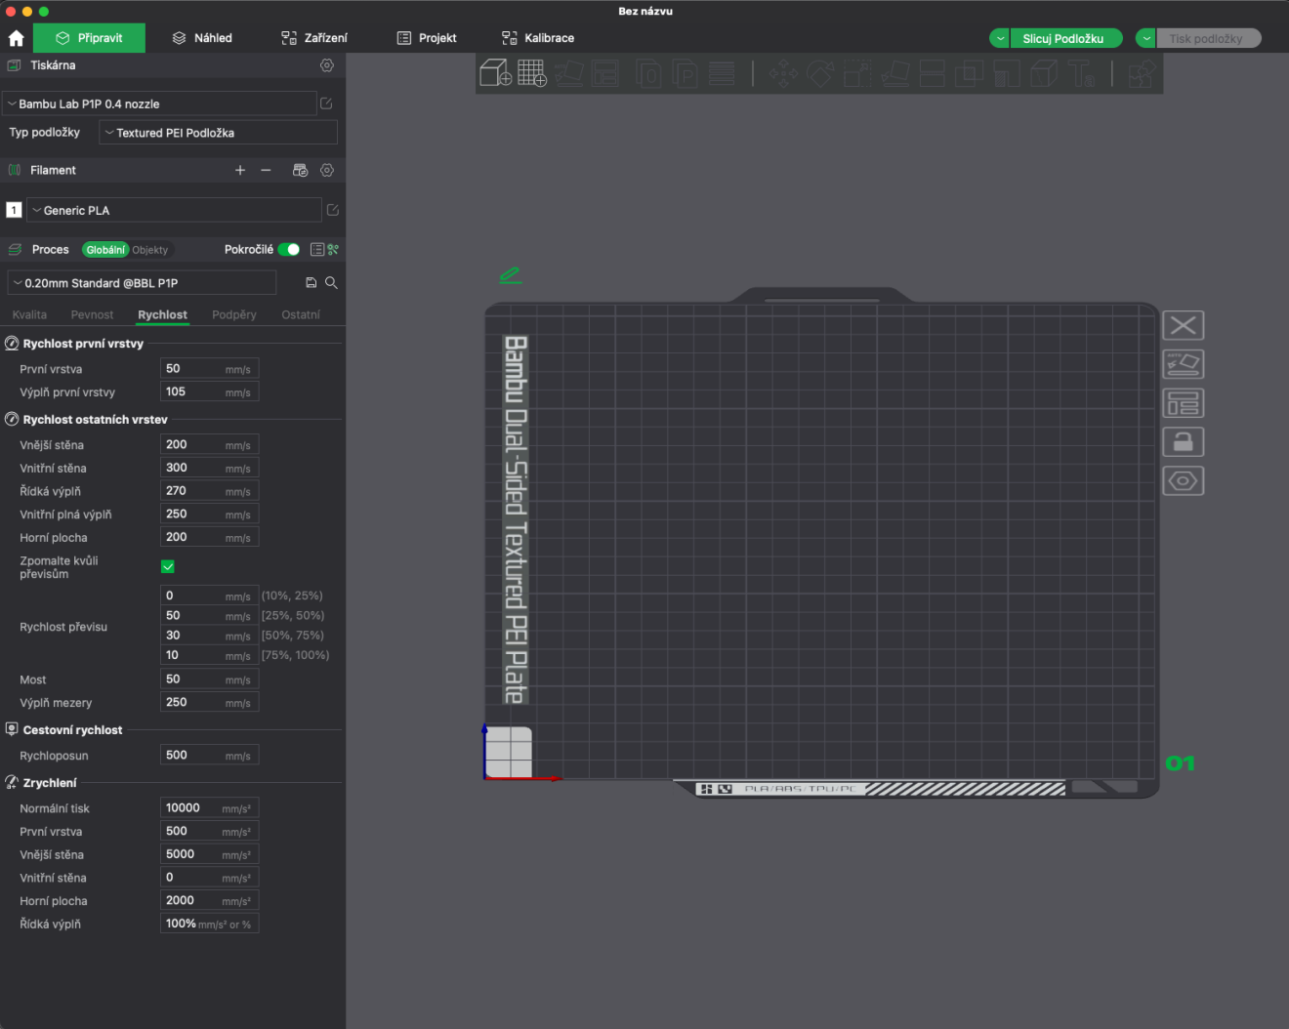Search process settings with magnifier icon
Image resolution: width=1289 pixels, height=1029 pixels.
pos(332,283)
